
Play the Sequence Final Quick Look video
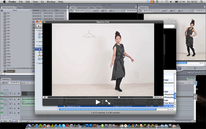pos(98,102)
